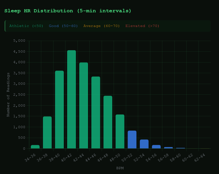Click the '2,000' y-axis label
This screenshot has height=174, width=219.
pyautogui.click(x=19, y=105)
